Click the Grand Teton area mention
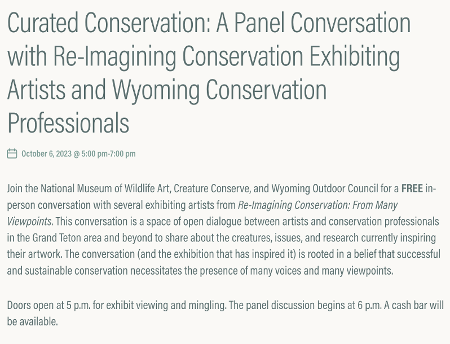Image resolution: width=450 pixels, height=344 pixels. [67, 238]
